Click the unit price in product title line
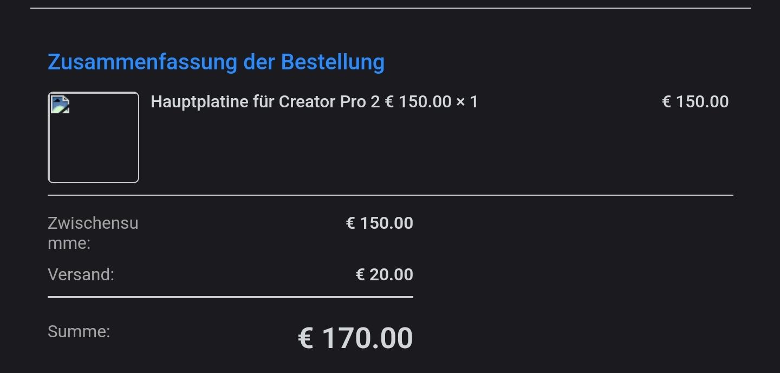Image resolution: width=780 pixels, height=373 pixels. pyautogui.click(x=418, y=102)
